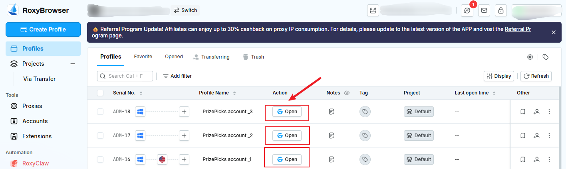Screen dimensions: 566x169
Task: Click the sync icon with notification badge
Action: 467,11
